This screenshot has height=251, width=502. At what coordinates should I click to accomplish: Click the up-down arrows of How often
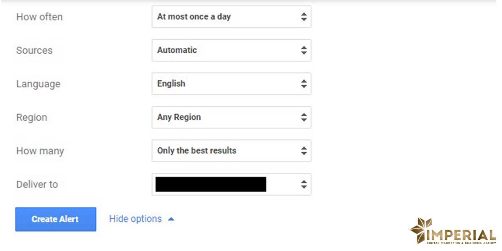click(x=304, y=17)
